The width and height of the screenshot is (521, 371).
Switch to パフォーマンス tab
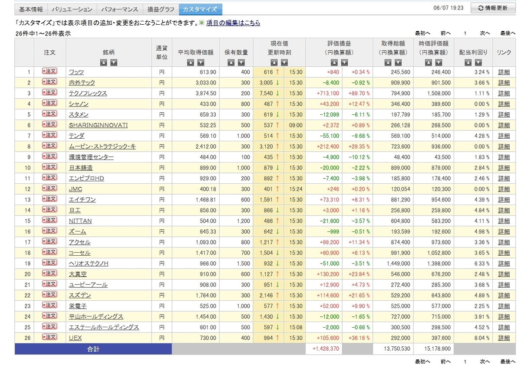click(x=120, y=9)
